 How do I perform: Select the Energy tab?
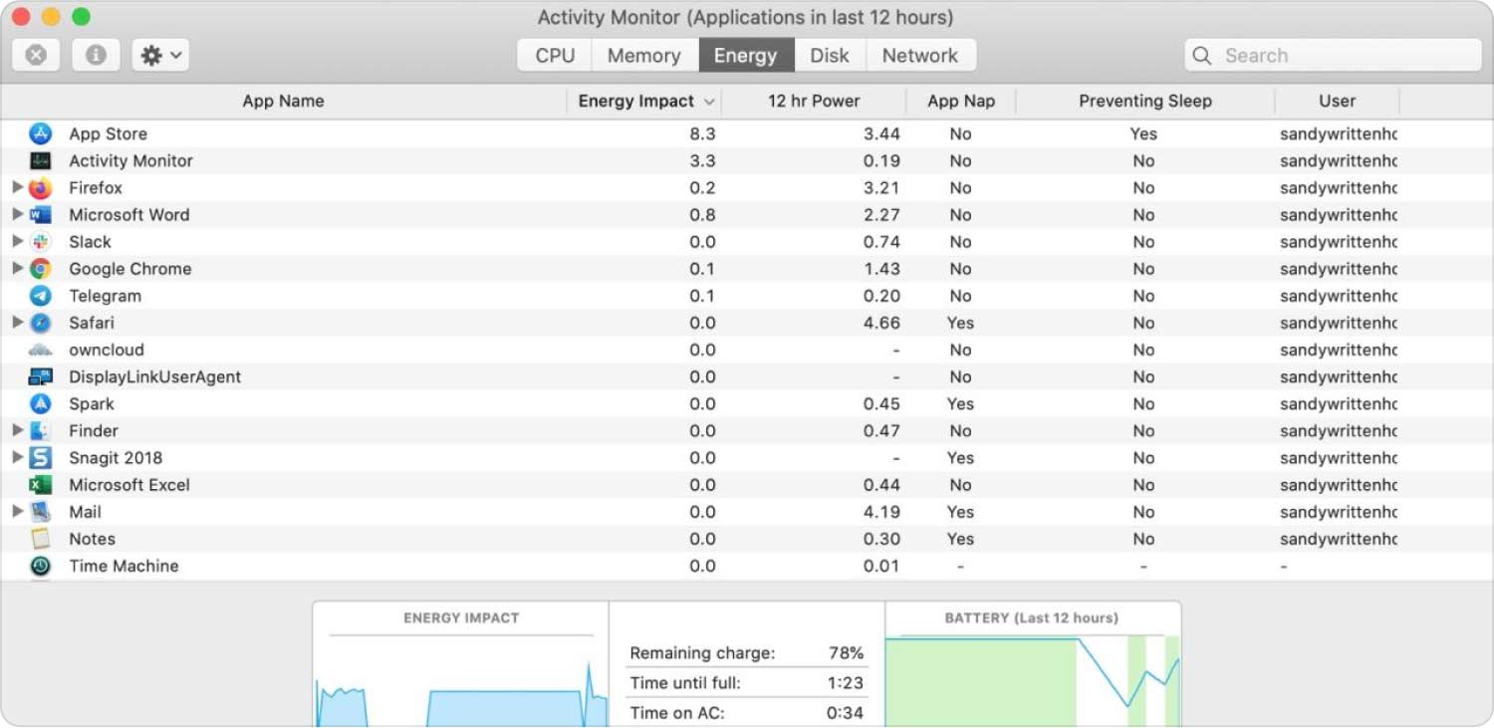pos(745,55)
